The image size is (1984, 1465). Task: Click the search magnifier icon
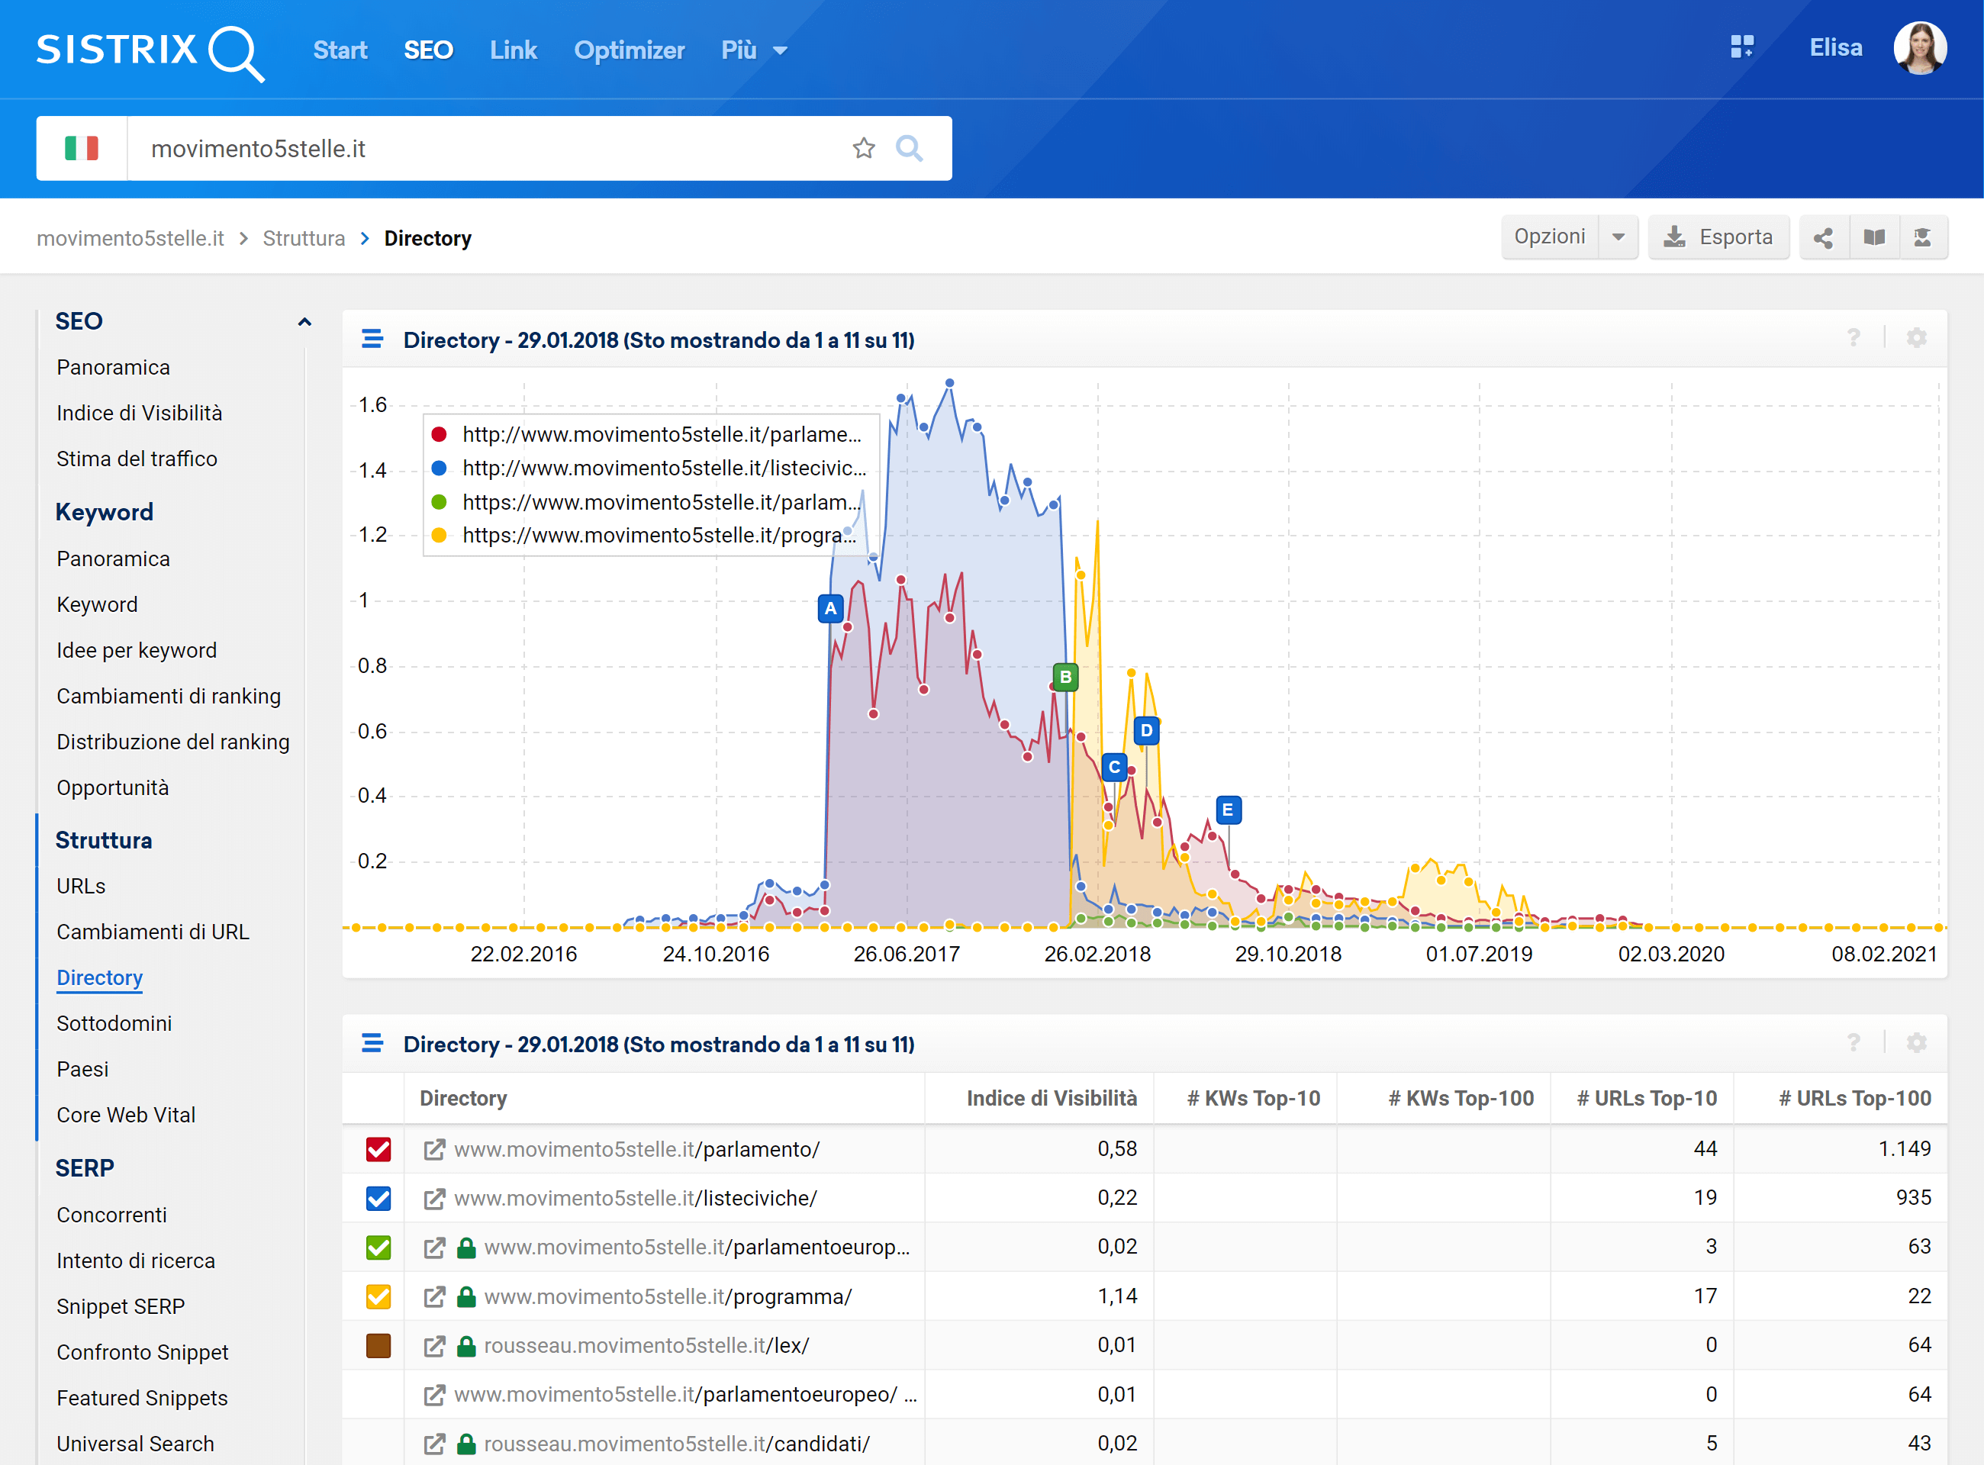click(x=909, y=148)
